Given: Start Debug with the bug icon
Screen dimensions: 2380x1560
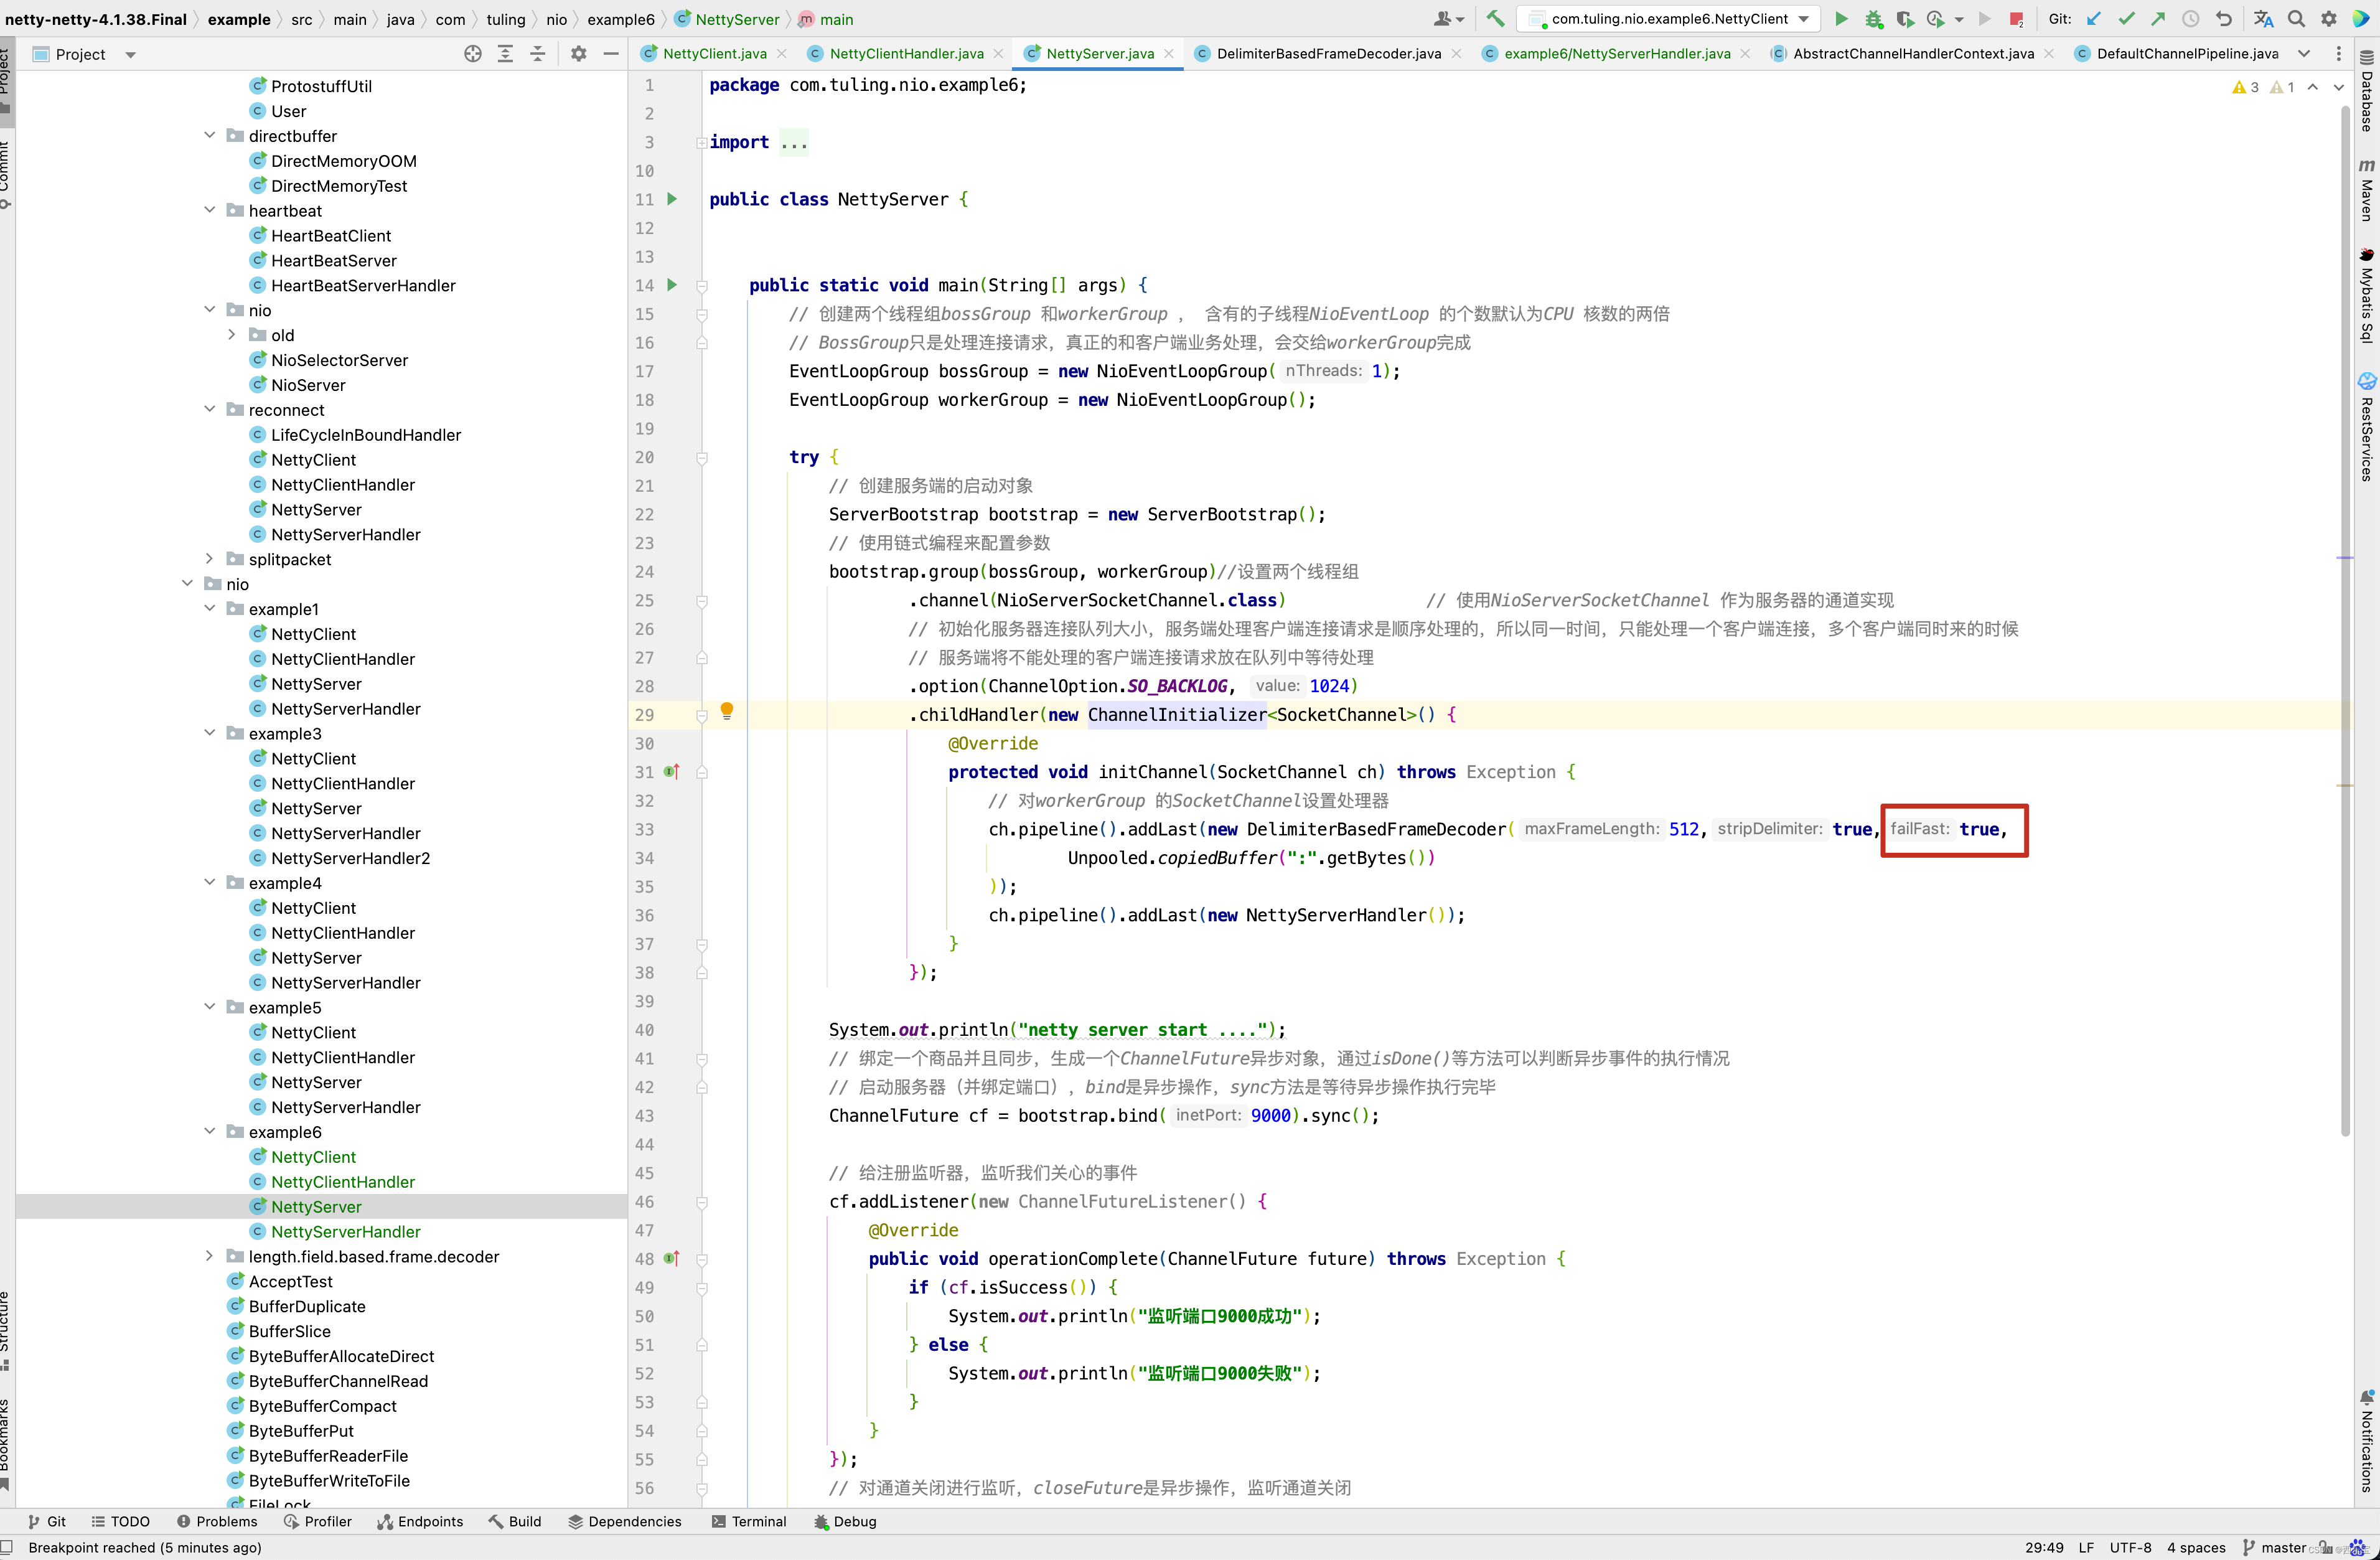Looking at the screenshot, I should (1873, 18).
